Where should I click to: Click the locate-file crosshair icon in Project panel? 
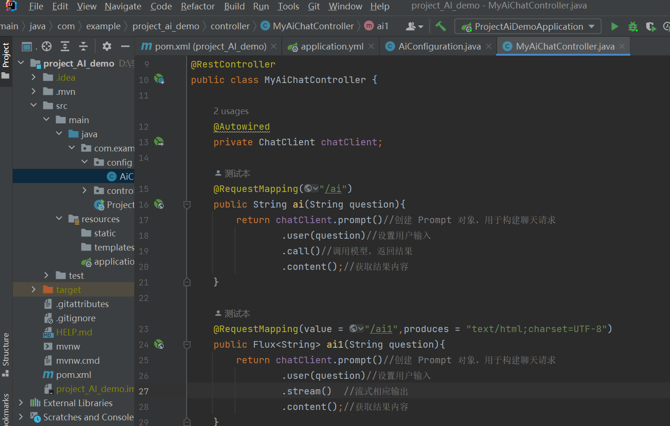pyautogui.click(x=47, y=46)
